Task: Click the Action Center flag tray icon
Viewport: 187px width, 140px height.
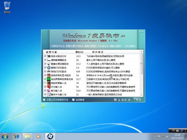Action: point(159,137)
